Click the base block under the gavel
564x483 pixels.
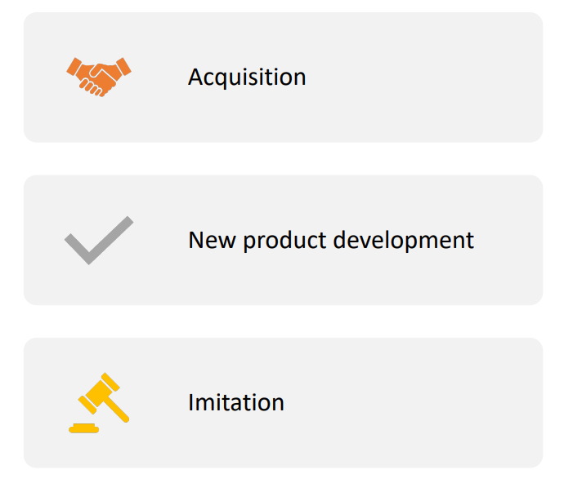[83, 428]
